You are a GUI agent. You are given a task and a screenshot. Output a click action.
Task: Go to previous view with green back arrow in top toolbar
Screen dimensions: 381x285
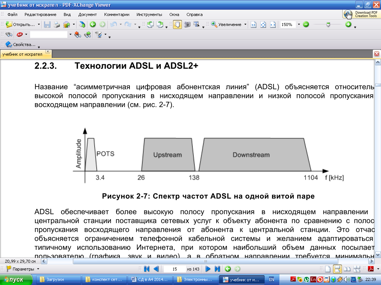pos(93,24)
